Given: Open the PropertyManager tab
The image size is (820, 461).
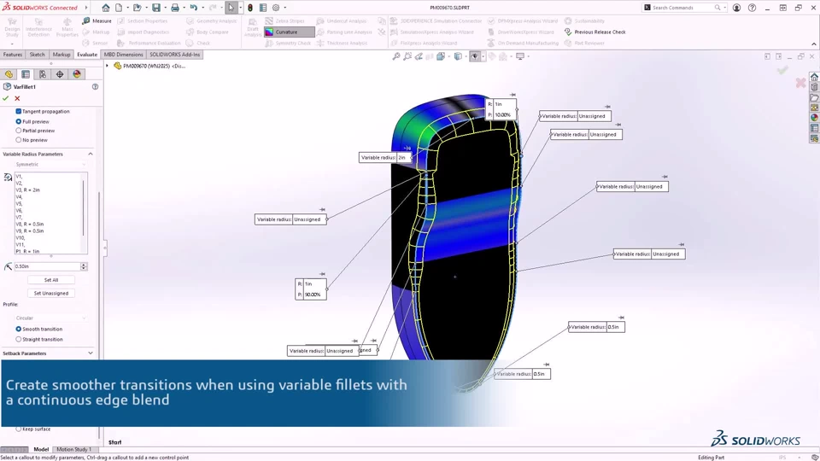Looking at the screenshot, I should click(x=25, y=74).
